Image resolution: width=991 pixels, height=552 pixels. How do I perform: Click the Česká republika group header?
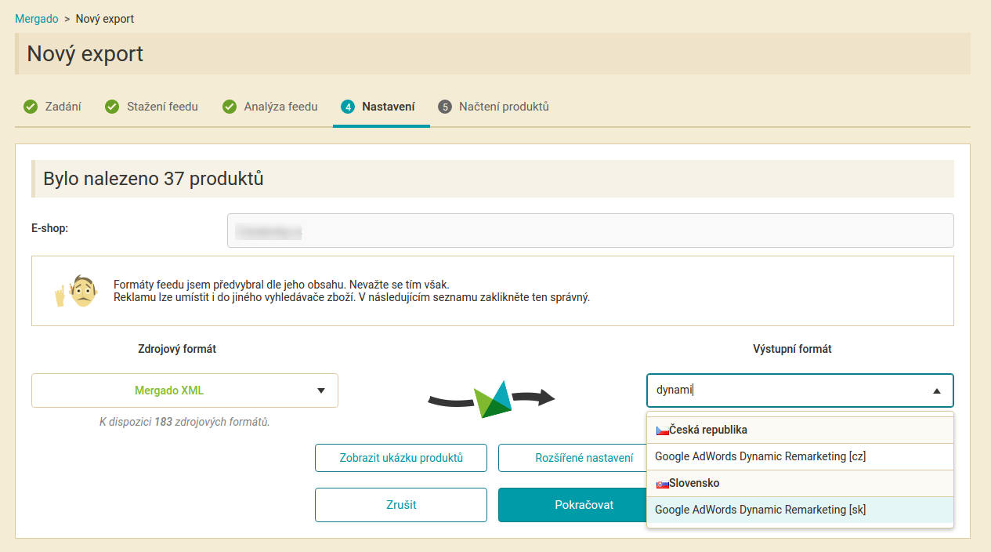tap(800, 430)
